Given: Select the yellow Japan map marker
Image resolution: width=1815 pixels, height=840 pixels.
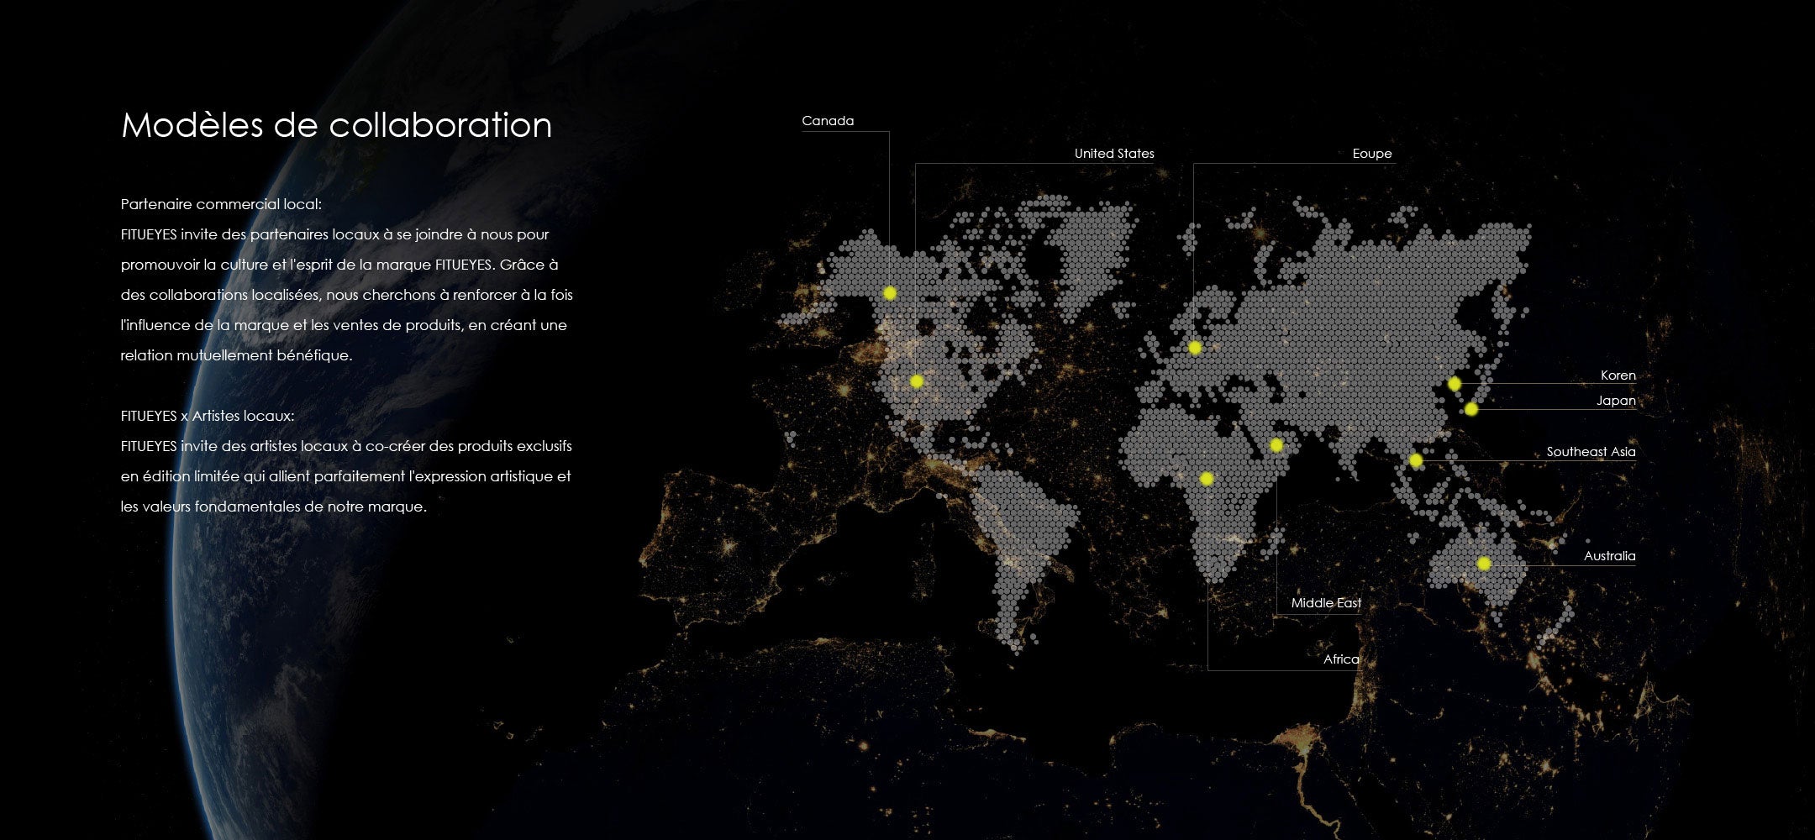Looking at the screenshot, I should point(1471,409).
